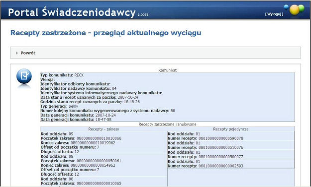The width and height of the screenshot is (311, 187).
Task: Click the Recepty - zakresy column header
Action: coord(104,129)
